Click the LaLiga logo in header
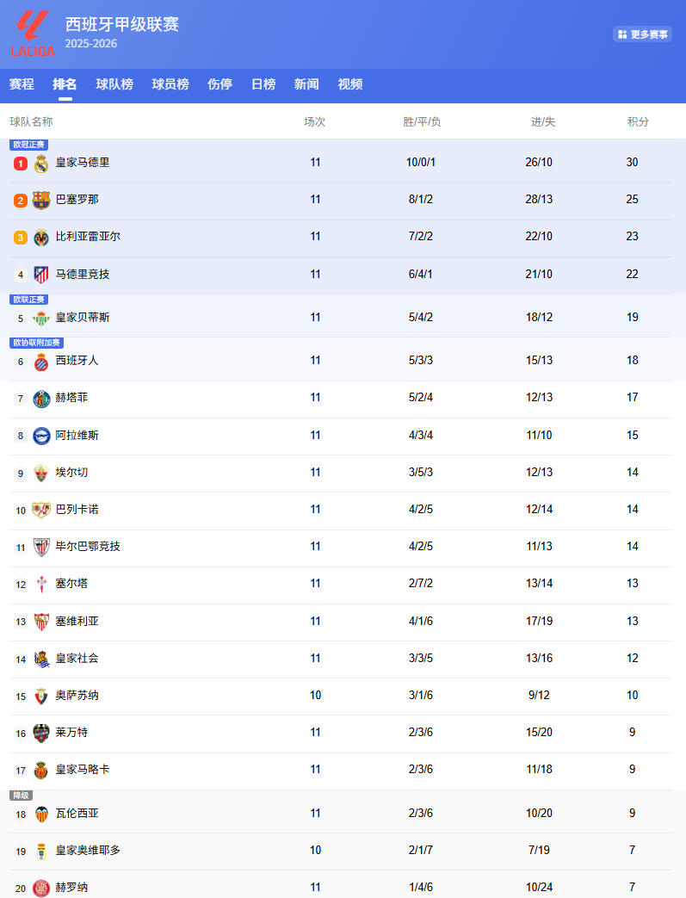Viewport: 686px width, 898px height. coord(33,34)
